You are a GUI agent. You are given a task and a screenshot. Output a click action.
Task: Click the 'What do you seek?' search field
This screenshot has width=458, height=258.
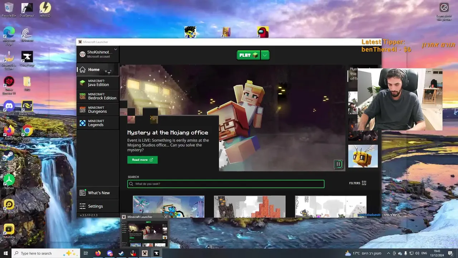pos(226,184)
